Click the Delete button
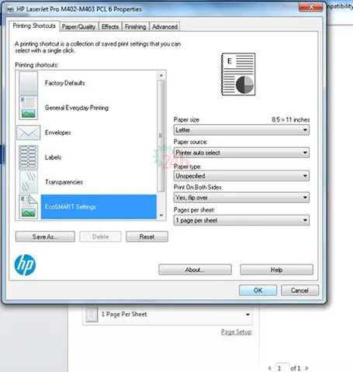Image resolution: width=353 pixels, height=372 pixels. coord(101,236)
